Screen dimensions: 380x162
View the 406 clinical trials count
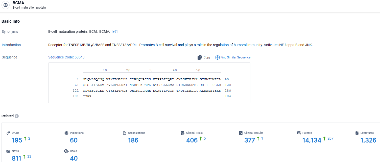tap(192, 140)
